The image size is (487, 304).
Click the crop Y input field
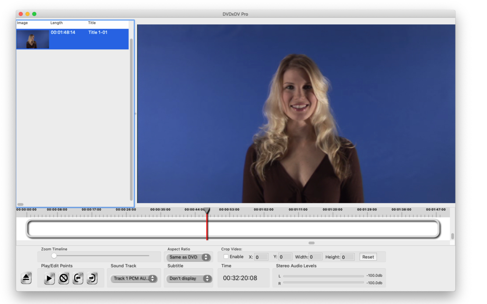[x=285, y=257]
